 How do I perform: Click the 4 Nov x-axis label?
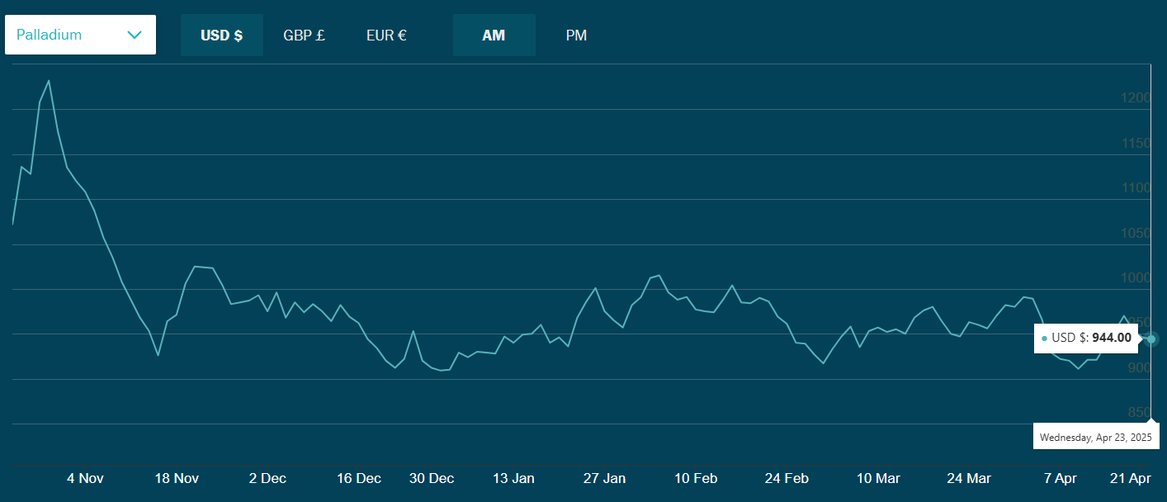[x=85, y=478]
